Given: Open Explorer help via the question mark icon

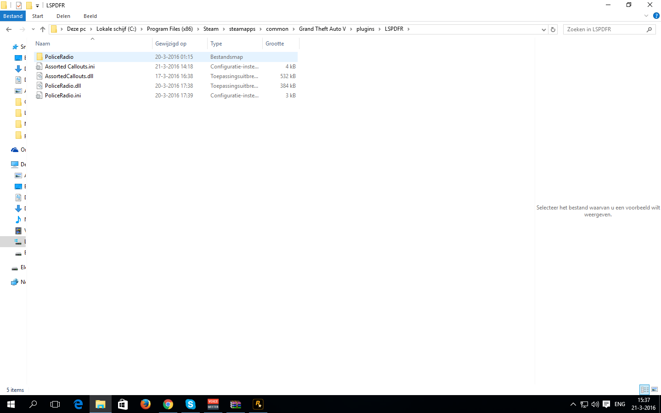Looking at the screenshot, I should pos(656,16).
